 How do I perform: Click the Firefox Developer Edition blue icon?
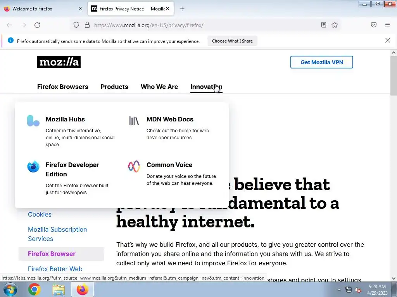pyautogui.click(x=33, y=166)
